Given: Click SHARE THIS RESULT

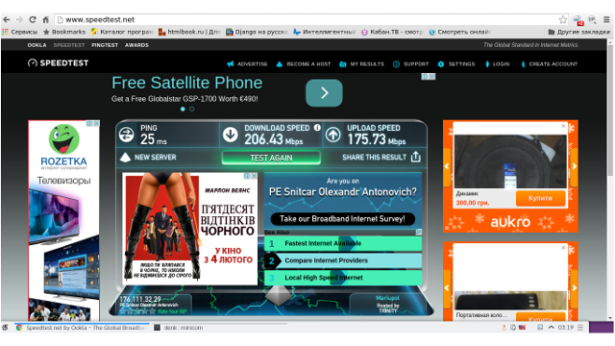Looking at the screenshot, I should [x=374, y=158].
